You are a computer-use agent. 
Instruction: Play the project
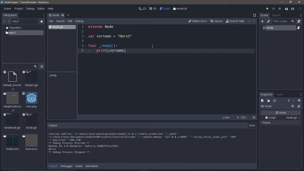point(267,9)
